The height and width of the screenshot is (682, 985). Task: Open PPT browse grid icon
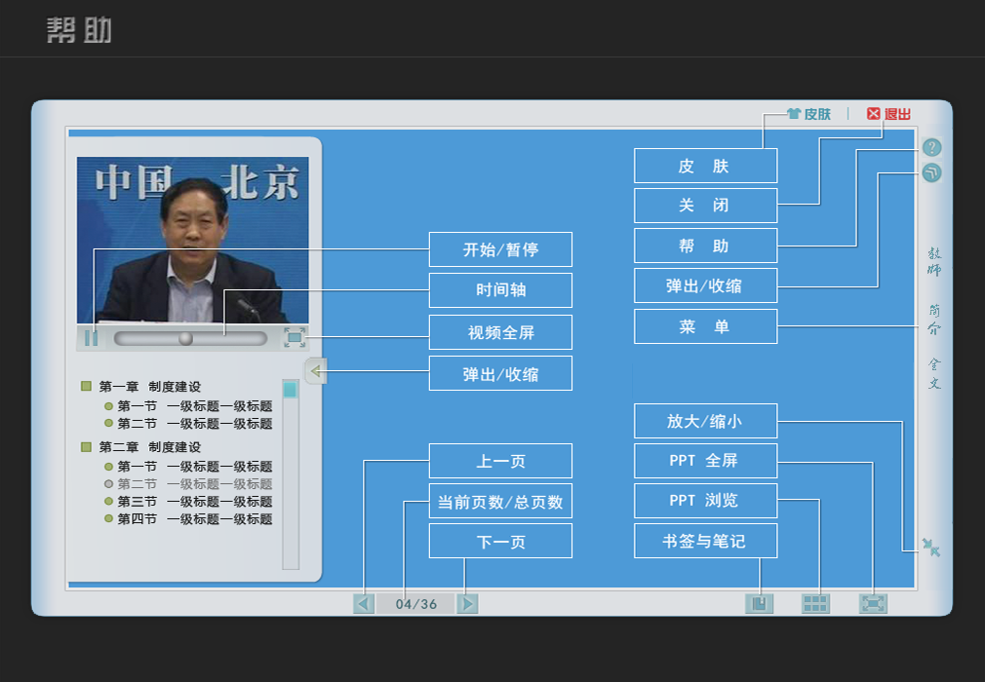815,604
